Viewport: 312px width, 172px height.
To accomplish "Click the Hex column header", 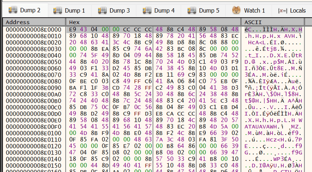I will tap(153, 22).
